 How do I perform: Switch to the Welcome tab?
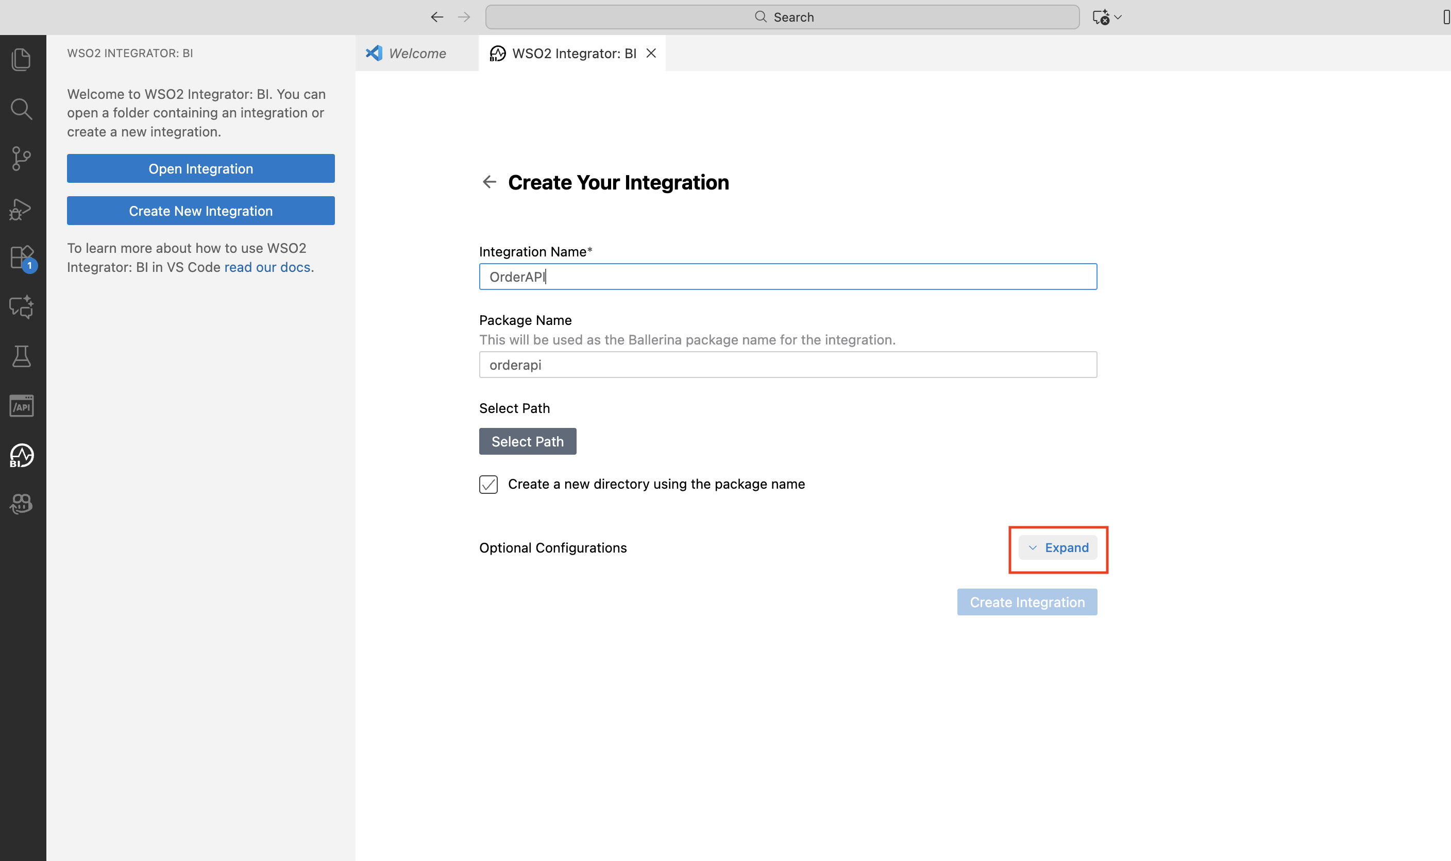tap(416, 53)
